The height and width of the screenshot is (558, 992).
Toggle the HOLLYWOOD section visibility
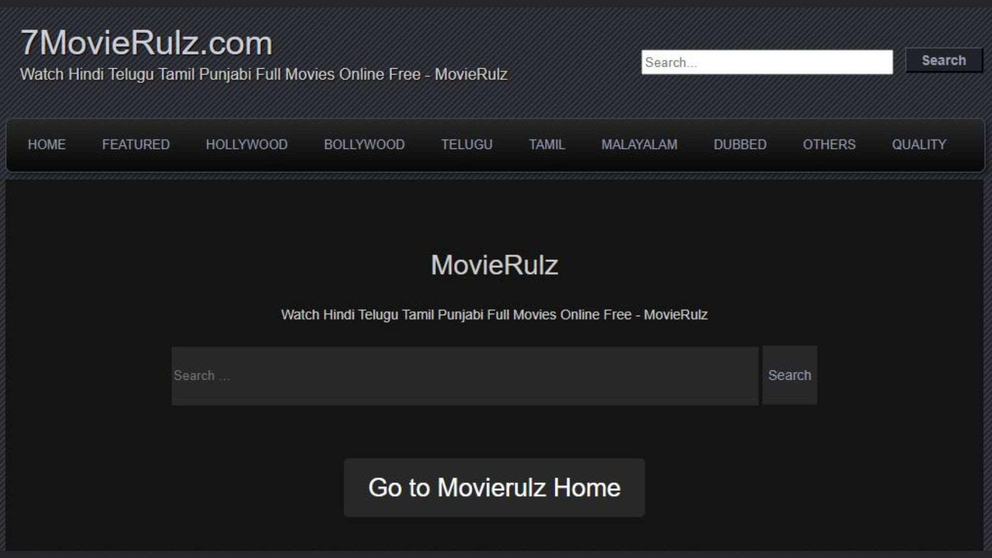pyautogui.click(x=246, y=144)
